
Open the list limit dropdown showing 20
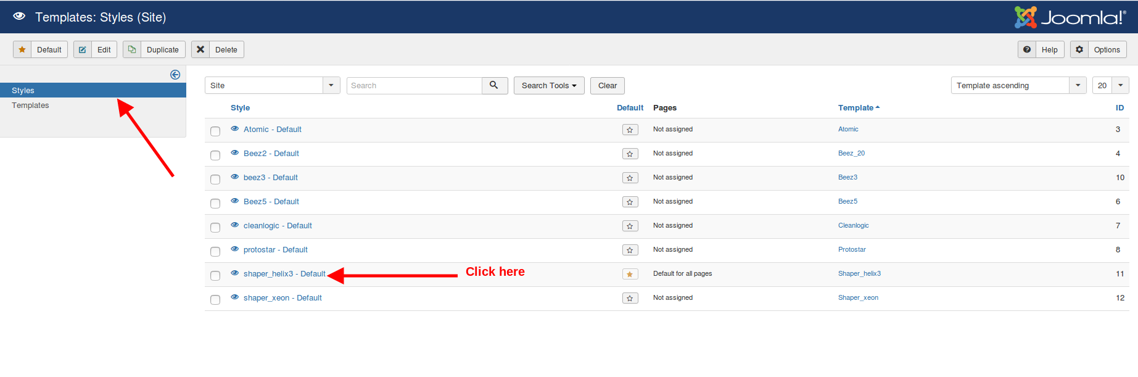point(1111,85)
